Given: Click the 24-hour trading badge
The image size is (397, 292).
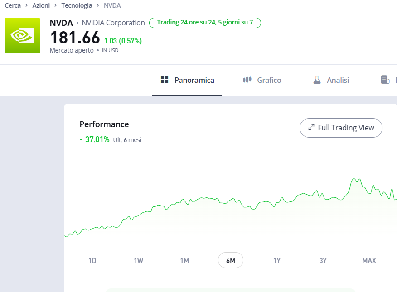Looking at the screenshot, I should (x=205, y=23).
